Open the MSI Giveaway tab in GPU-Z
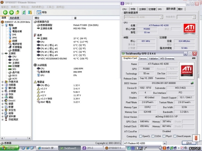 tap(167, 59)
